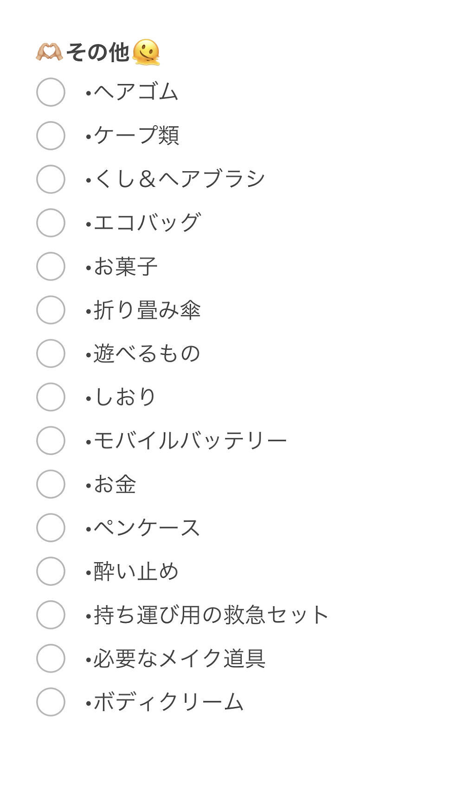This screenshot has width=475, height=789.
Task: Check the お金 circle
Action: point(51,484)
